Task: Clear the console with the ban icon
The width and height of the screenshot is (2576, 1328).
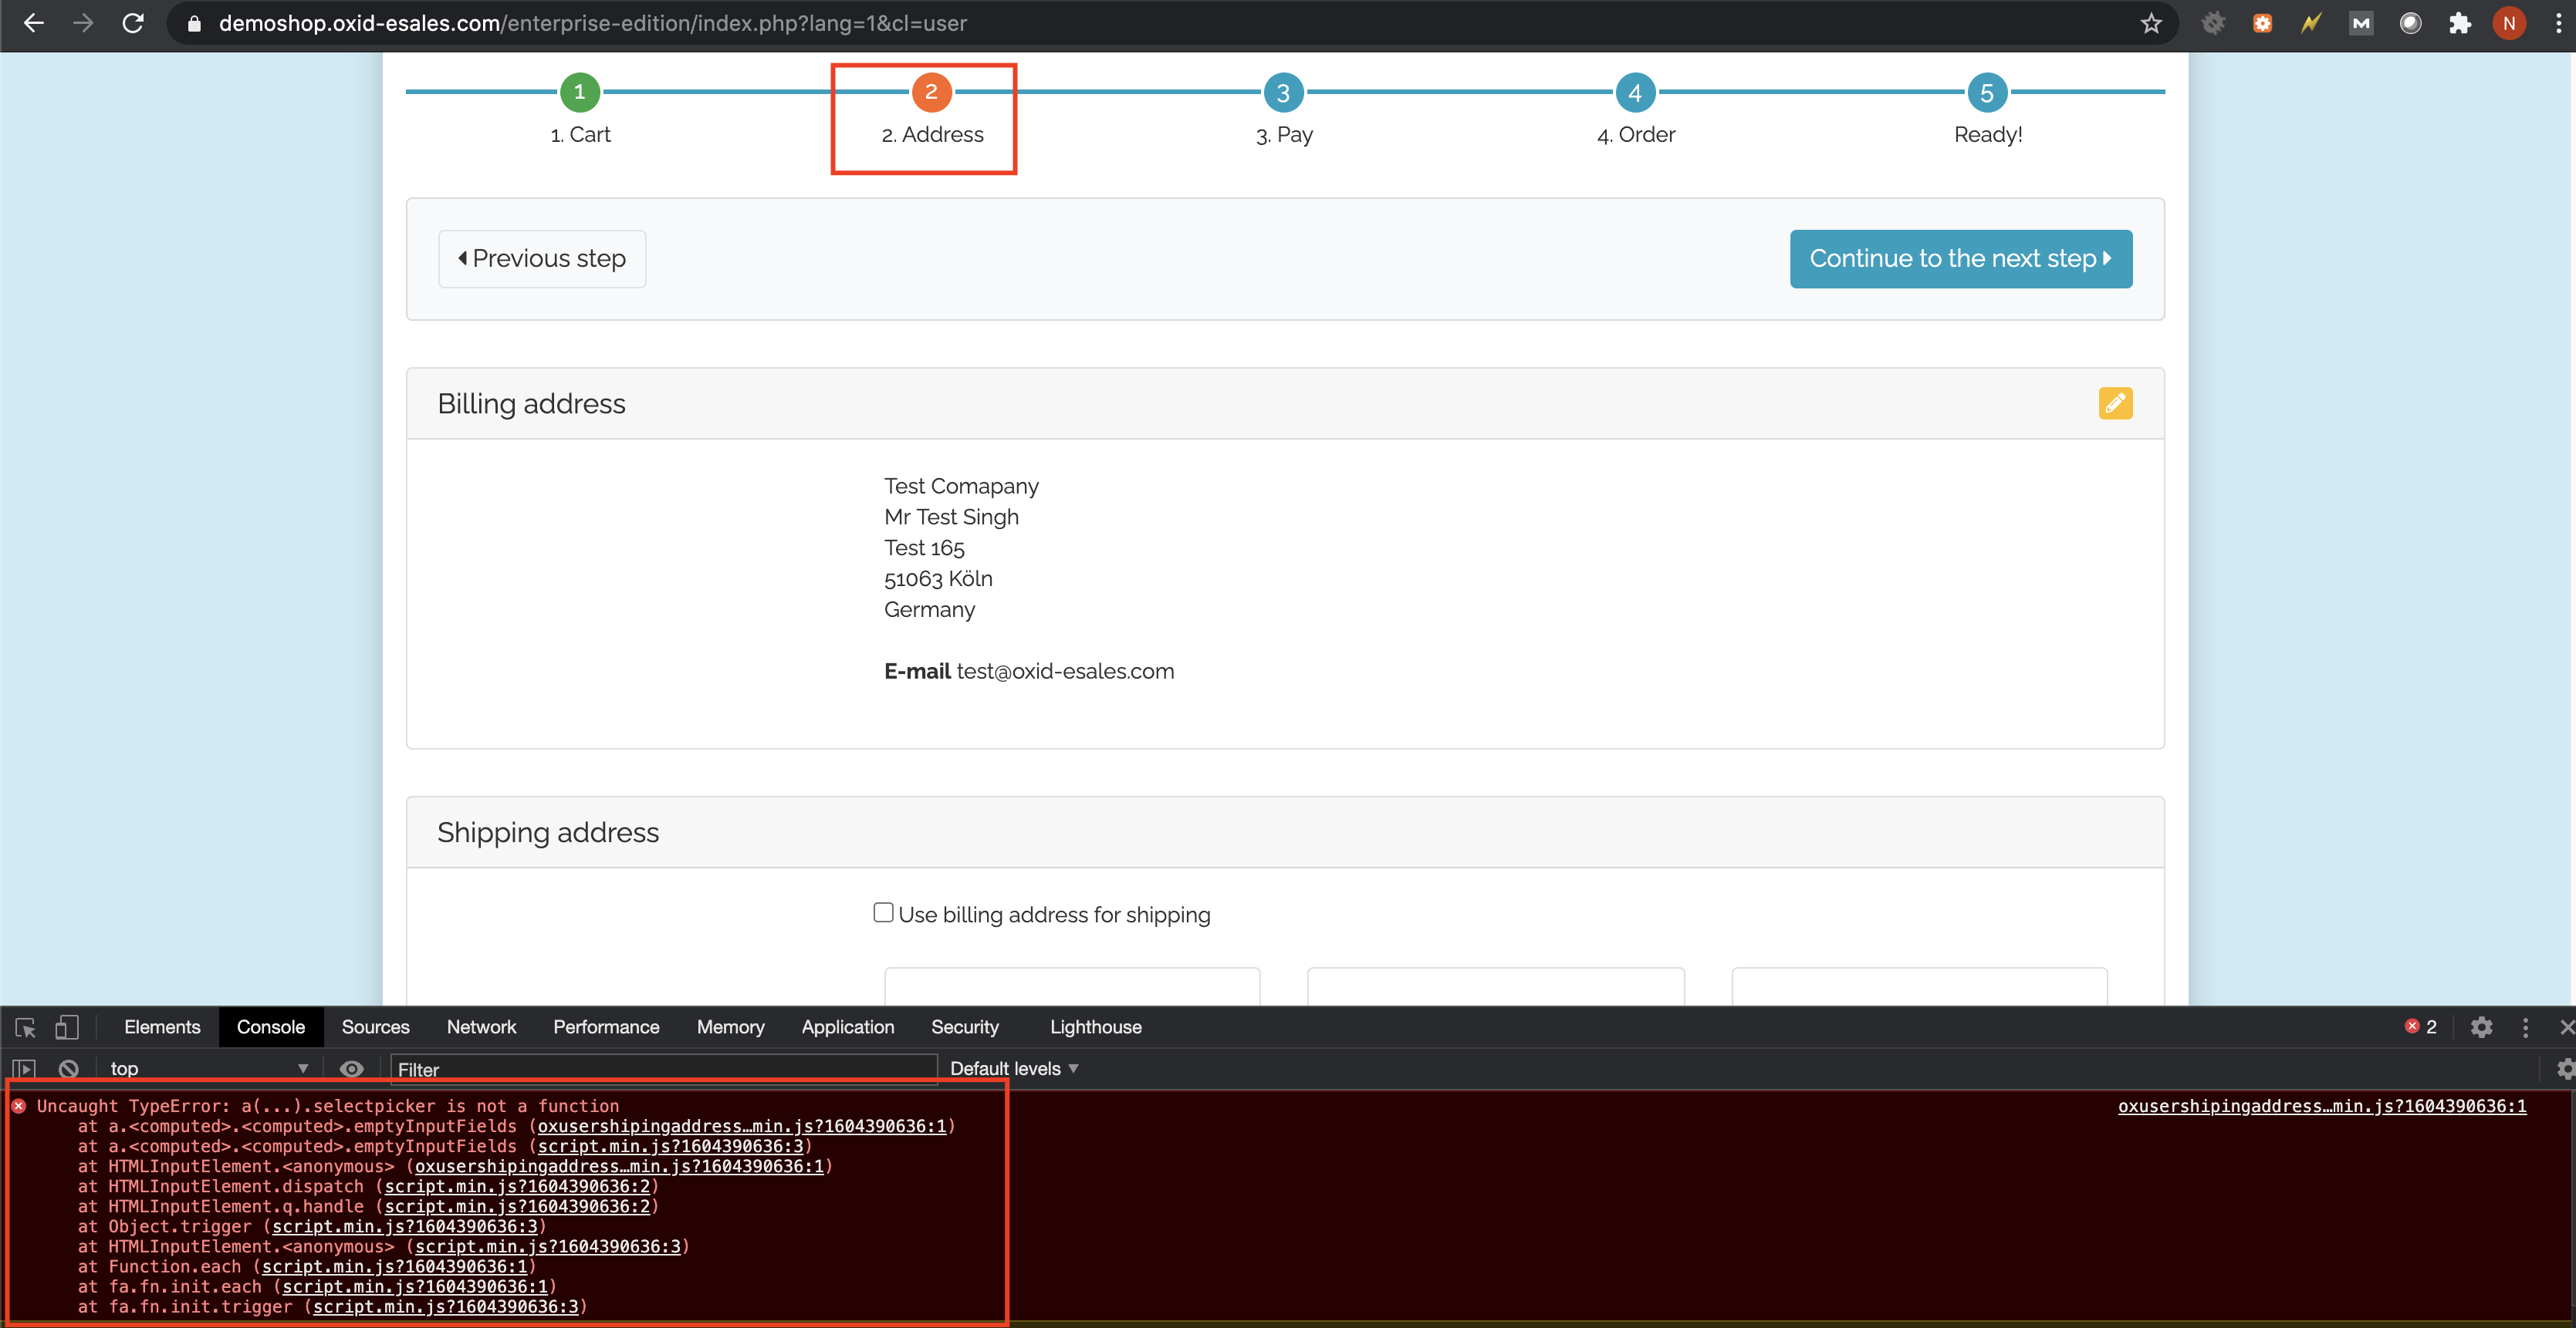Action: tap(68, 1068)
